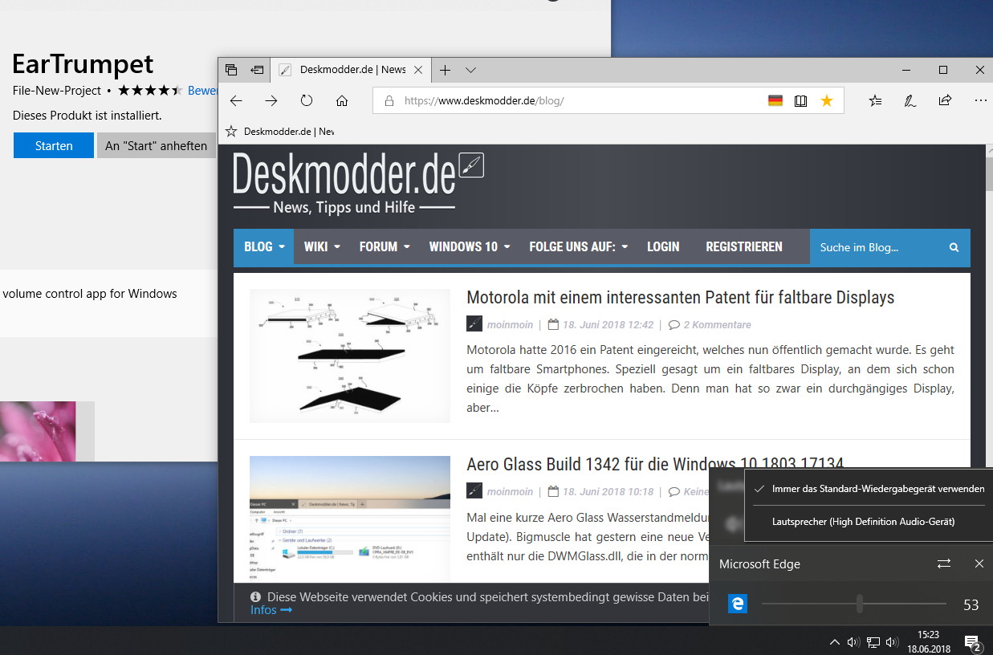Open the Motorola faltbare Displays article
993x655 pixels.
point(681,297)
